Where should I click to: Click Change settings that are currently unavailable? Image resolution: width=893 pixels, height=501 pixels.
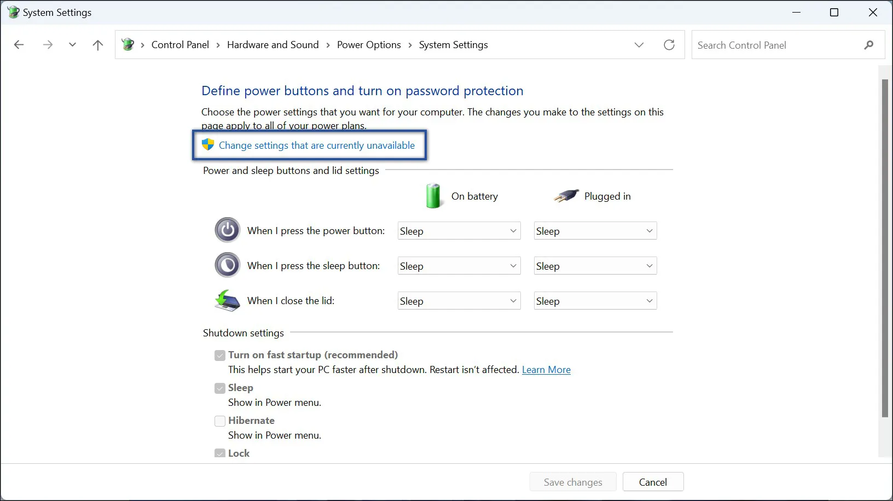coord(316,145)
